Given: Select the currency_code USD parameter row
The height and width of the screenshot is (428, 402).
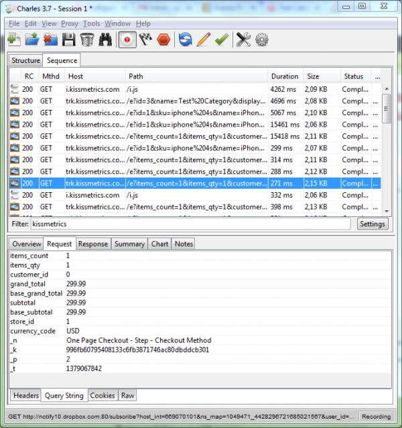Looking at the screenshot, I should [200, 331].
